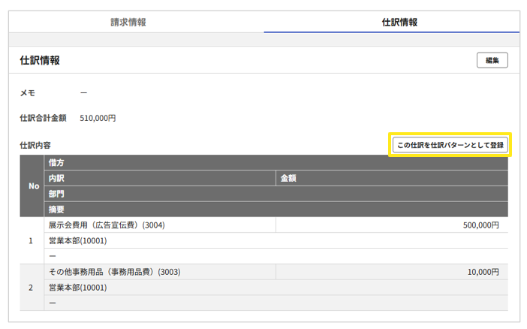Register this journal as 仕訳パターン
This screenshot has height=329, width=527.
click(x=450, y=145)
